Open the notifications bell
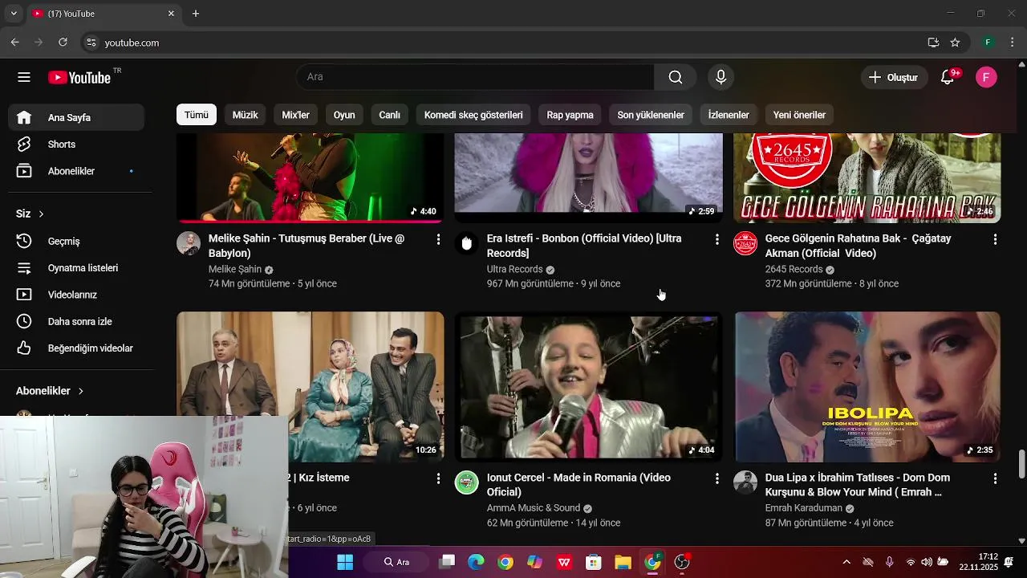Screen dimensions: 1027x578 [948, 77]
